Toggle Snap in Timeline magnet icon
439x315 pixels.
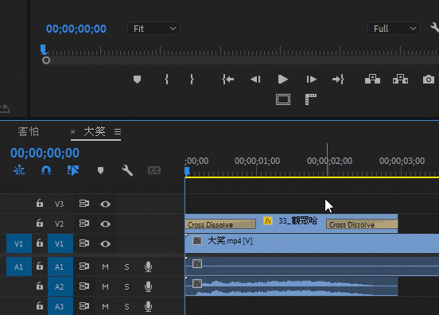click(x=46, y=170)
